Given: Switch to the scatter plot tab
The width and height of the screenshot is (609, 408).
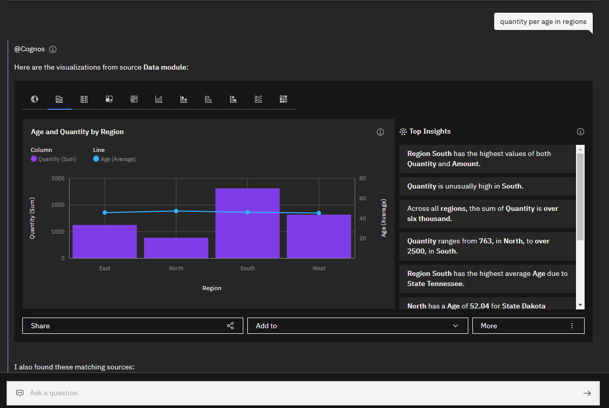Looking at the screenshot, I should click(x=259, y=99).
